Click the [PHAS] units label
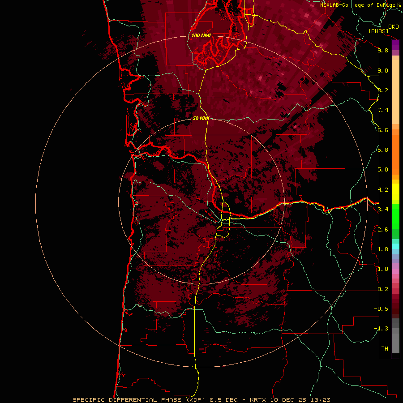Viewport: 403px width, 403px height. tap(378, 31)
